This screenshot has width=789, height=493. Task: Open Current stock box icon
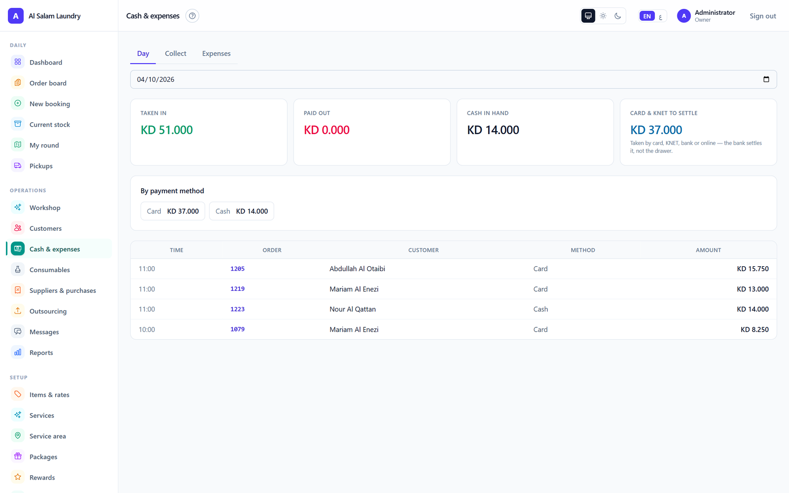18,124
